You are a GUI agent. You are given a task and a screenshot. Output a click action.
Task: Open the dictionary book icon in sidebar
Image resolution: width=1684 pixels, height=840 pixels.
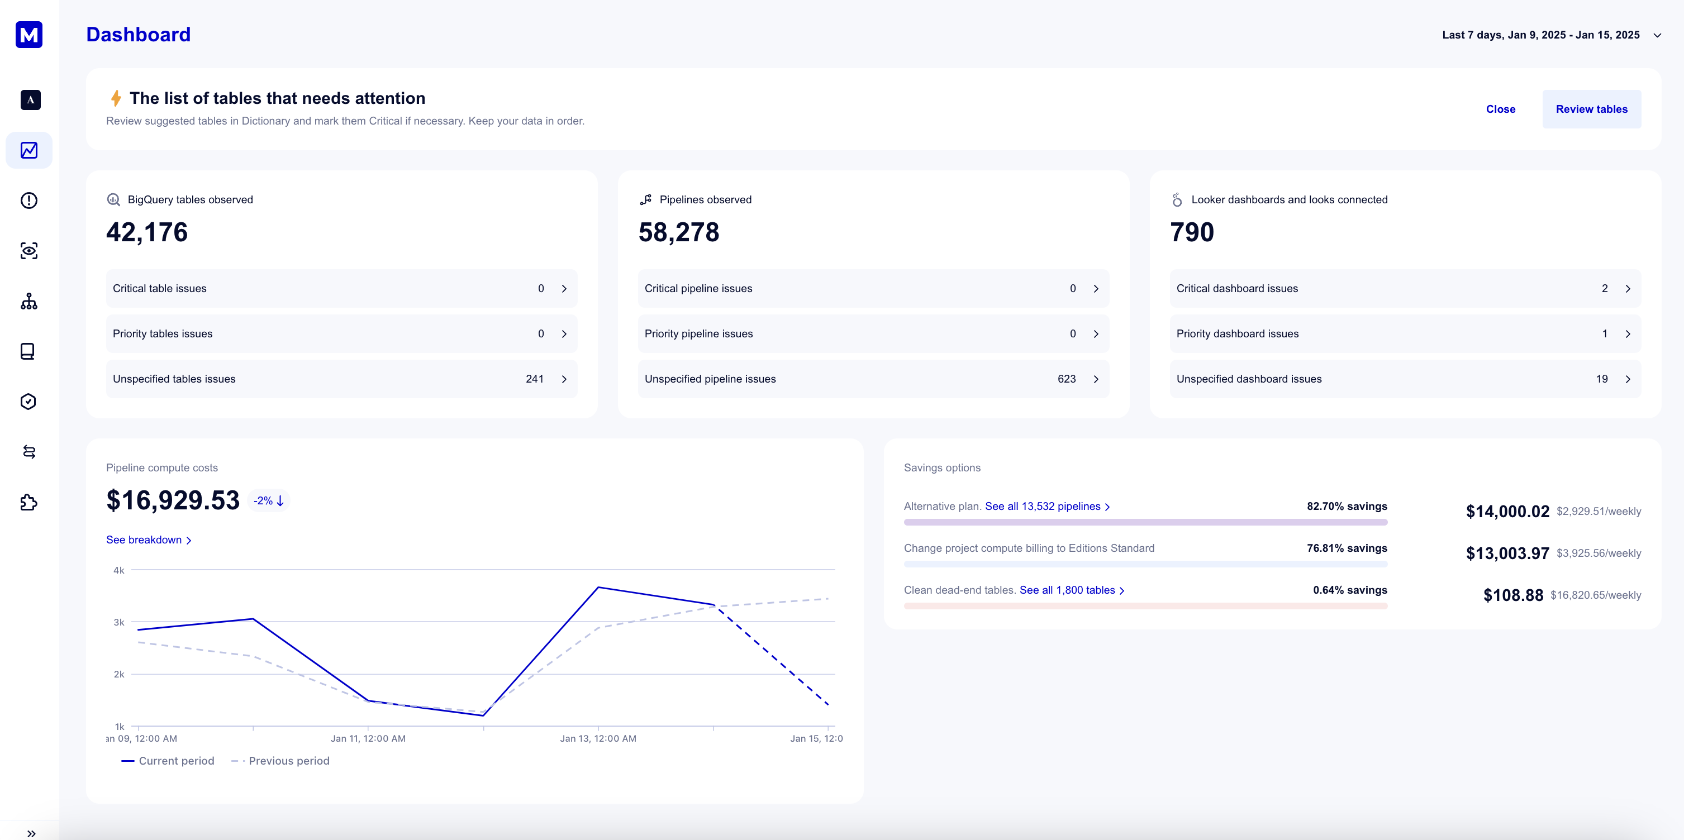pyautogui.click(x=28, y=352)
